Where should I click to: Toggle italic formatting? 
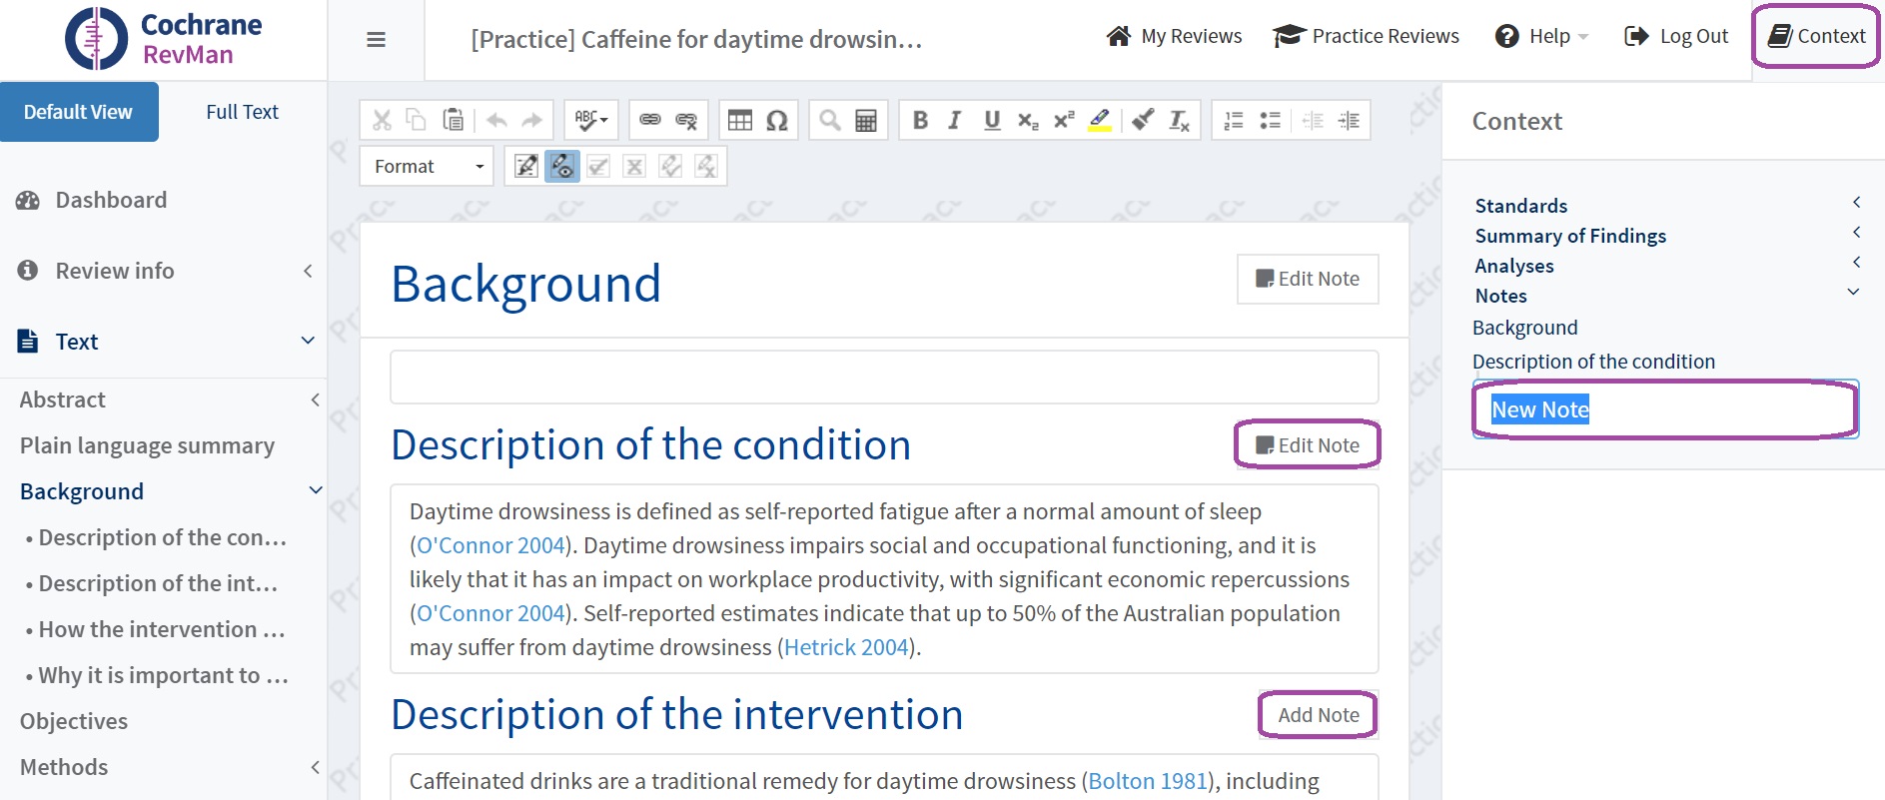pyautogui.click(x=955, y=121)
